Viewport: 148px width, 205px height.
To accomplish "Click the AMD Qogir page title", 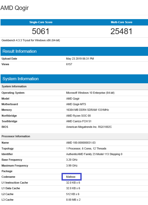I will [14, 8].
